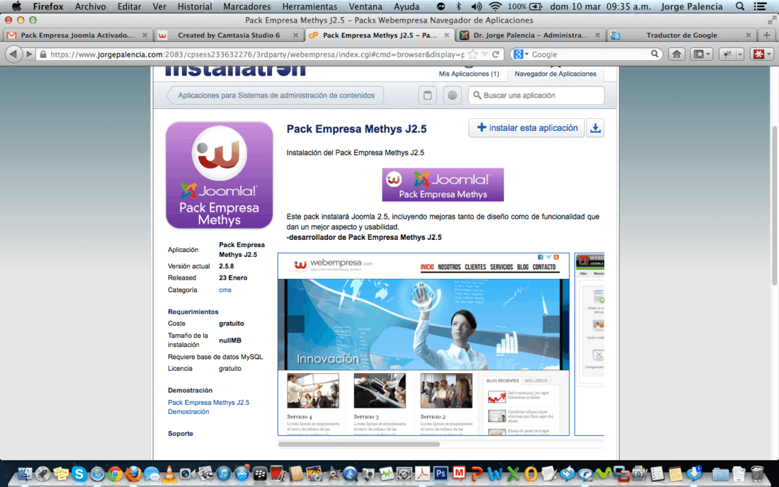This screenshot has height=487, width=779.
Task: Click the database icon in Installatron bar
Action: [x=427, y=96]
